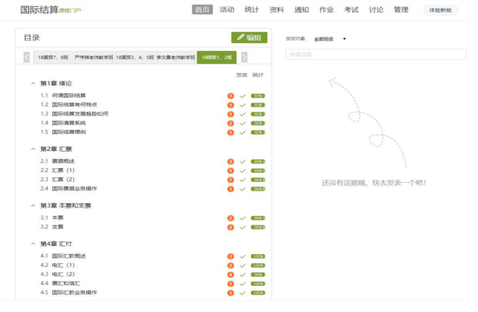Toggle the release checkmark for 2.1 票据概述
The width and height of the screenshot is (478, 312).
click(243, 162)
